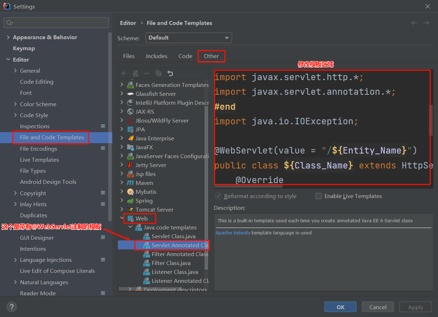Click the Faces Generation Templates JSF icon
The image size is (438, 317).
pos(130,85)
